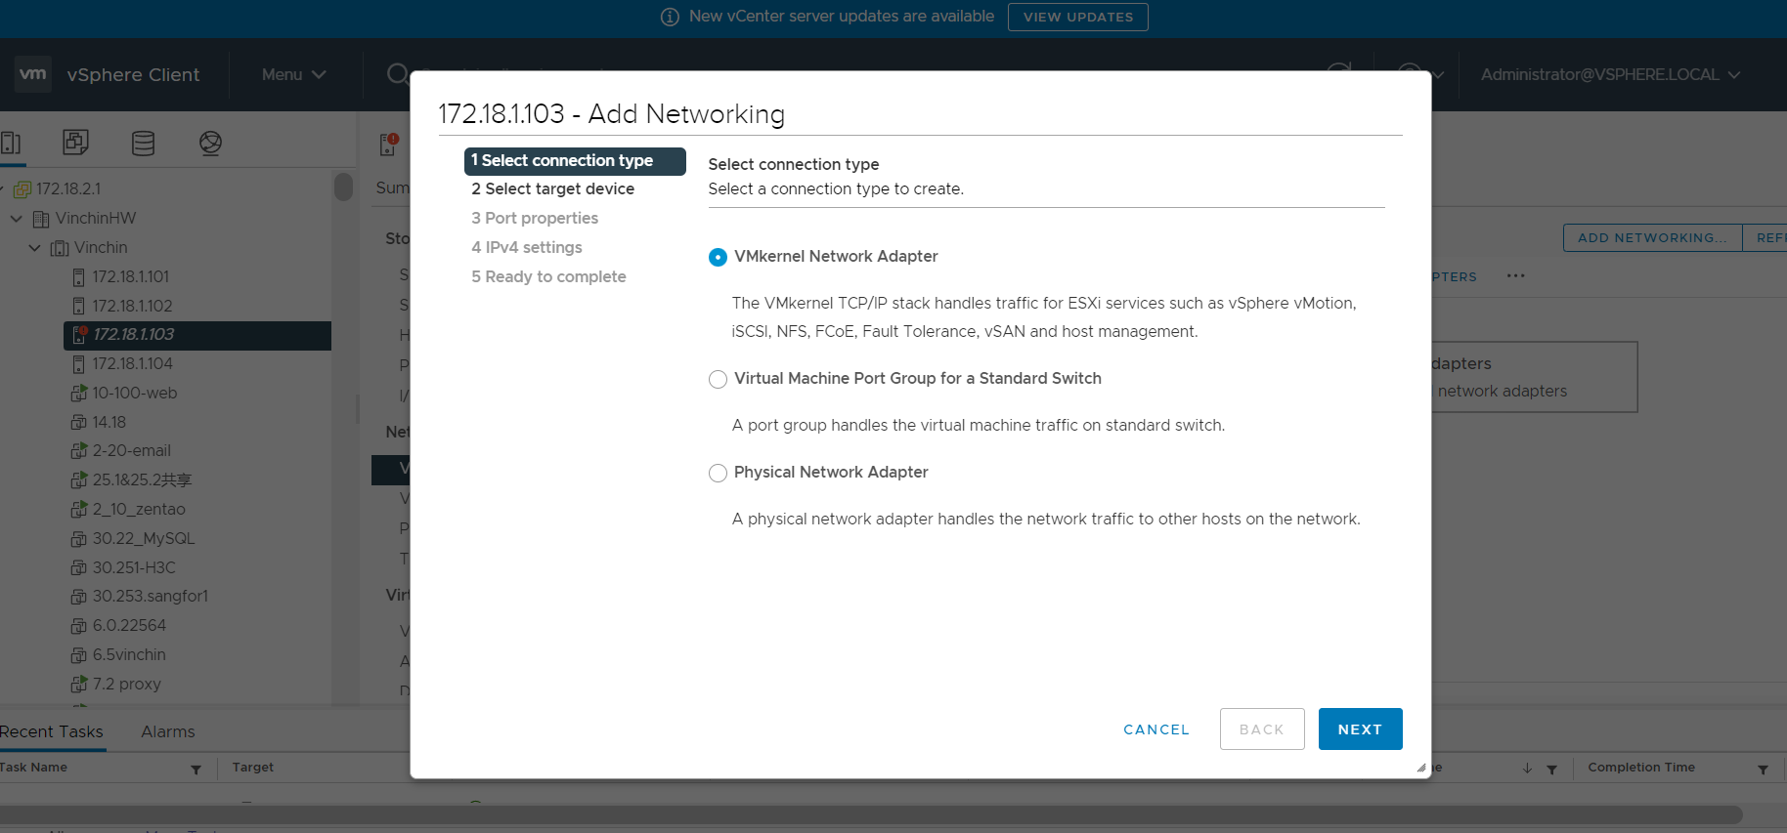Click the info icon in the update banner
The height and width of the screenshot is (833, 1787).
[670, 17]
